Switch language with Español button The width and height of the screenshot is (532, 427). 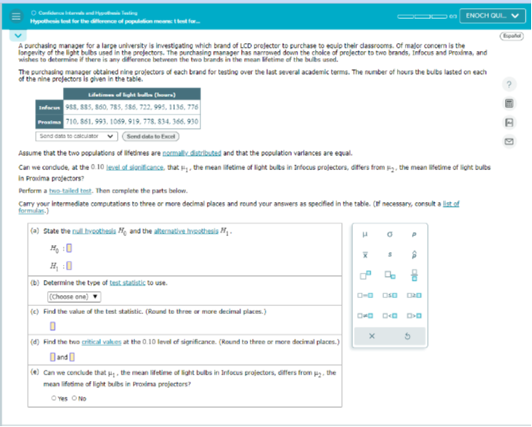coord(511,36)
